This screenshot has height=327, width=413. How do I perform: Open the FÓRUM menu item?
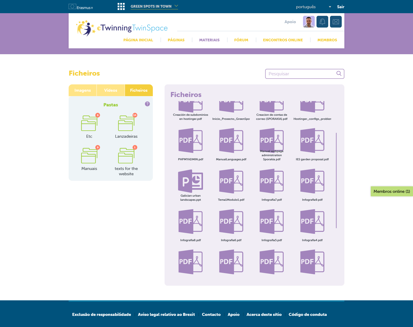tap(241, 40)
